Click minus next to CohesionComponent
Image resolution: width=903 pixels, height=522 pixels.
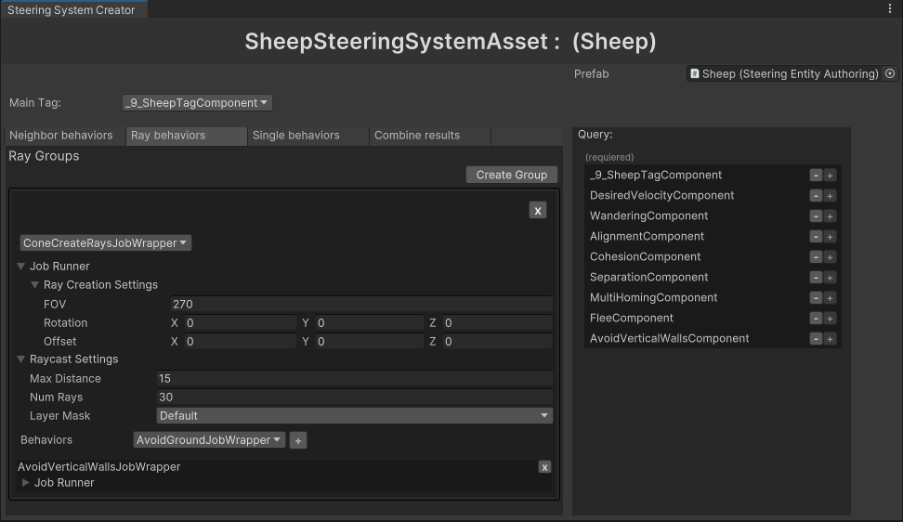[x=816, y=257]
